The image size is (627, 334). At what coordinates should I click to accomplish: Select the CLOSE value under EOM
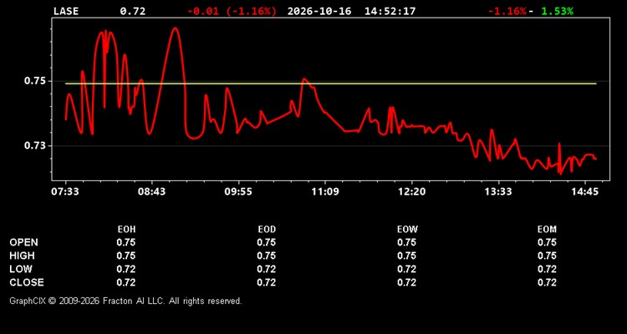click(x=547, y=282)
